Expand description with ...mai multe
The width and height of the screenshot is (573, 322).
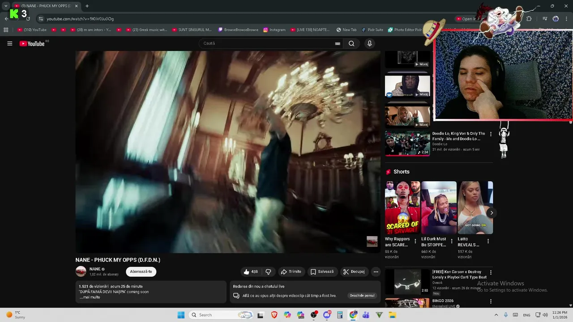click(x=90, y=297)
